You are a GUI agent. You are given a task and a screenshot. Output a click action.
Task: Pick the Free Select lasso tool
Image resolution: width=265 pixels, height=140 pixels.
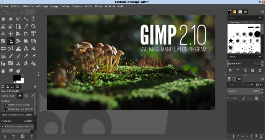18,19
